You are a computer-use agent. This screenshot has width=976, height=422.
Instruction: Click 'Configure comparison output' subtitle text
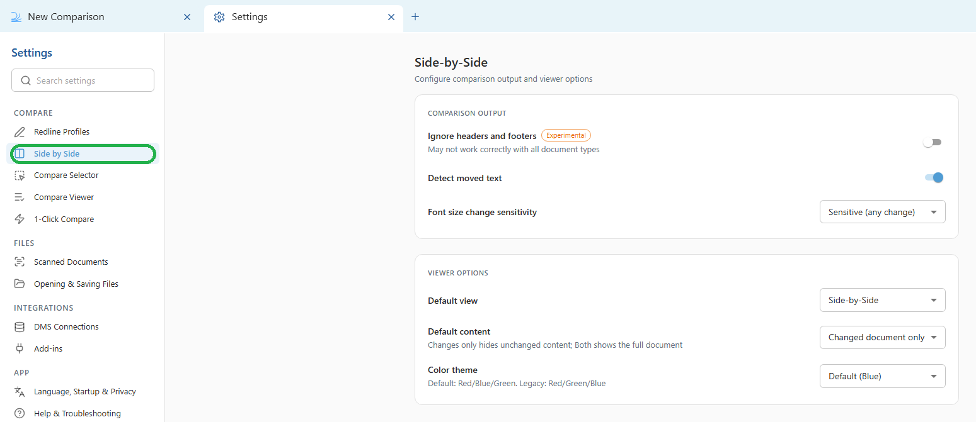pyautogui.click(x=503, y=79)
